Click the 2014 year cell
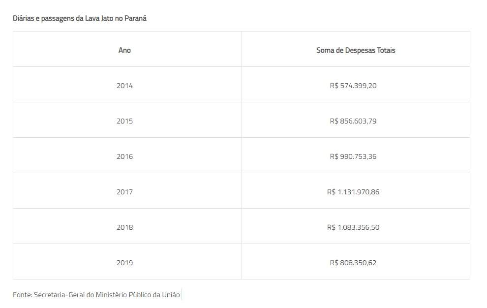 click(x=124, y=86)
